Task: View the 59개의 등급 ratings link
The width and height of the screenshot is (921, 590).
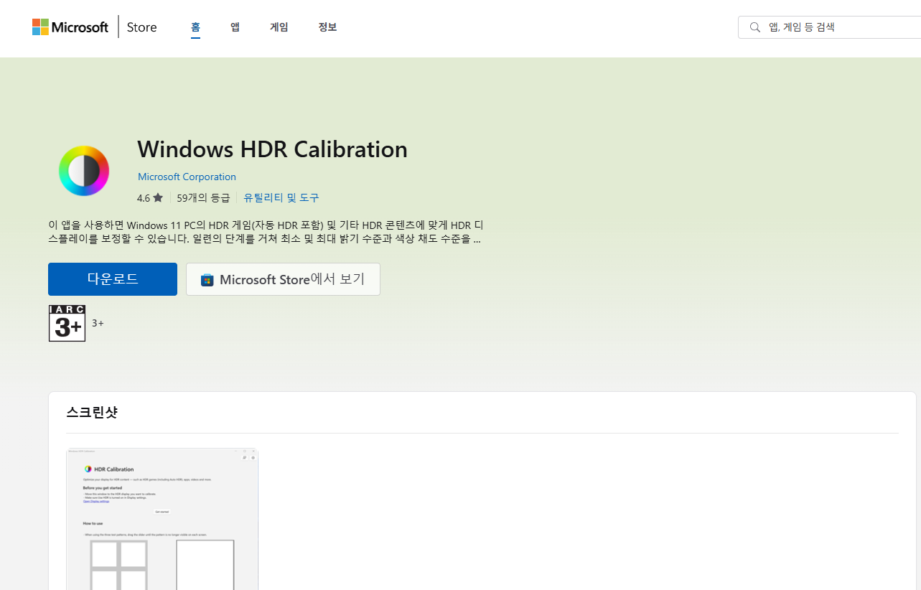Action: tap(203, 197)
